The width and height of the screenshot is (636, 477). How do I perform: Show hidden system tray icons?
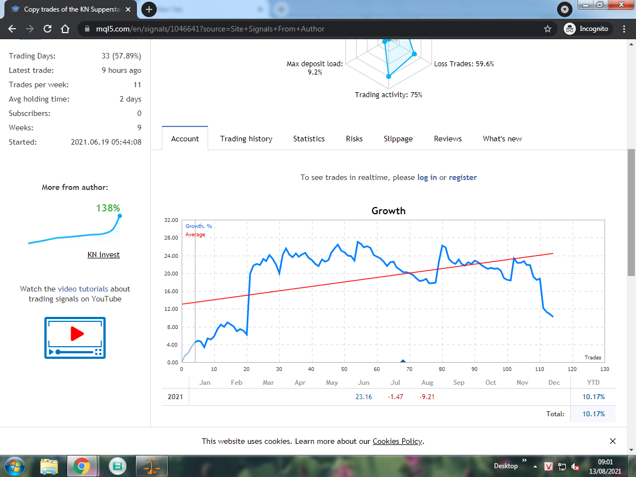536,467
